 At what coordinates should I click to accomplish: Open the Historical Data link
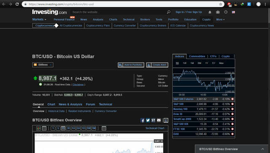56,111
